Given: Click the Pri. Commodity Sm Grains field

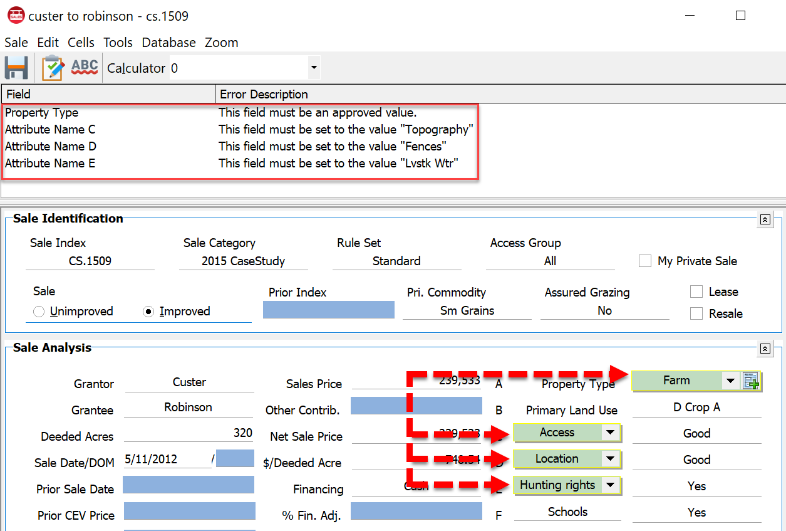Looking at the screenshot, I should coord(467,311).
